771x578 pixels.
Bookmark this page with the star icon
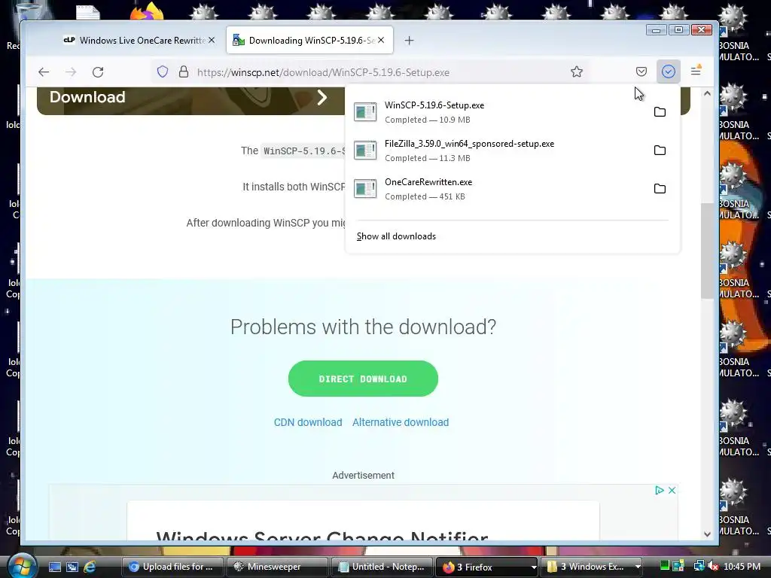click(x=577, y=71)
